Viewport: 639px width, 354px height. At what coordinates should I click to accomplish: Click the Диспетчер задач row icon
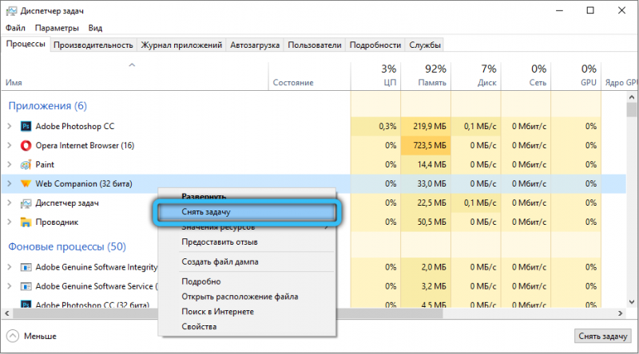(x=26, y=203)
